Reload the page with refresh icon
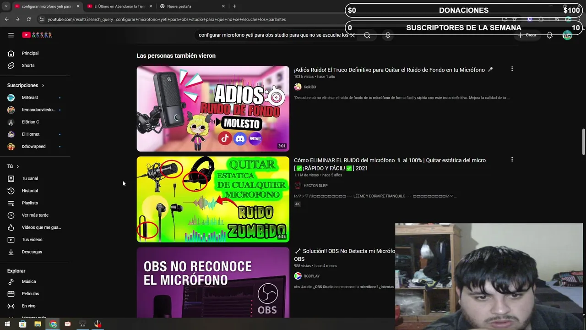This screenshot has width=586, height=330. [x=28, y=19]
